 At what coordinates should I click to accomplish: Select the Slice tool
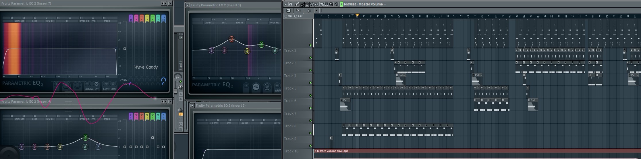coord(322,4)
